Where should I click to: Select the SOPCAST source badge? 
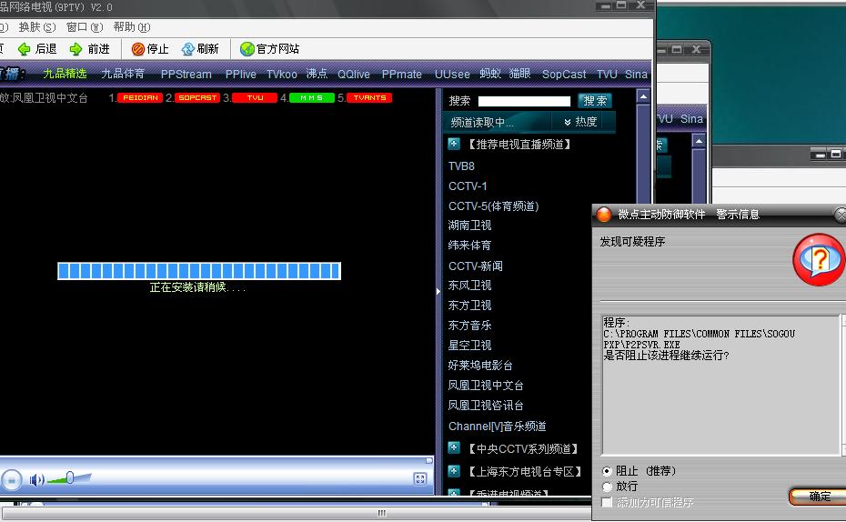pos(197,97)
